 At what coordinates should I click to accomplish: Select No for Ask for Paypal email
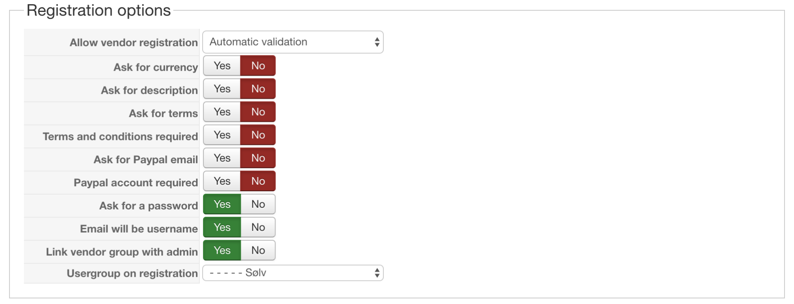[x=258, y=158]
